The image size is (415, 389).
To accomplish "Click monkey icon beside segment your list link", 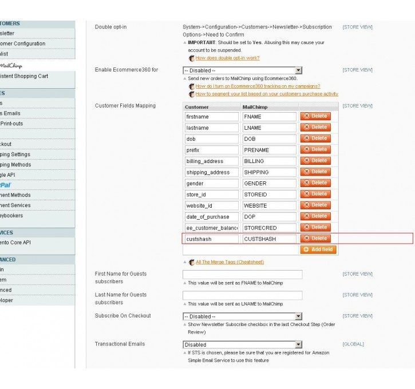I will pos(192,94).
